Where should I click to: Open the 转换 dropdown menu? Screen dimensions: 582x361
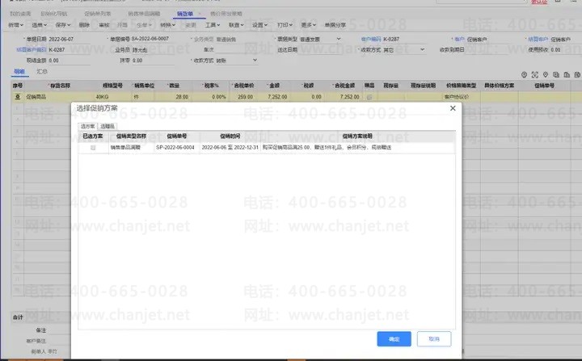[168, 25]
